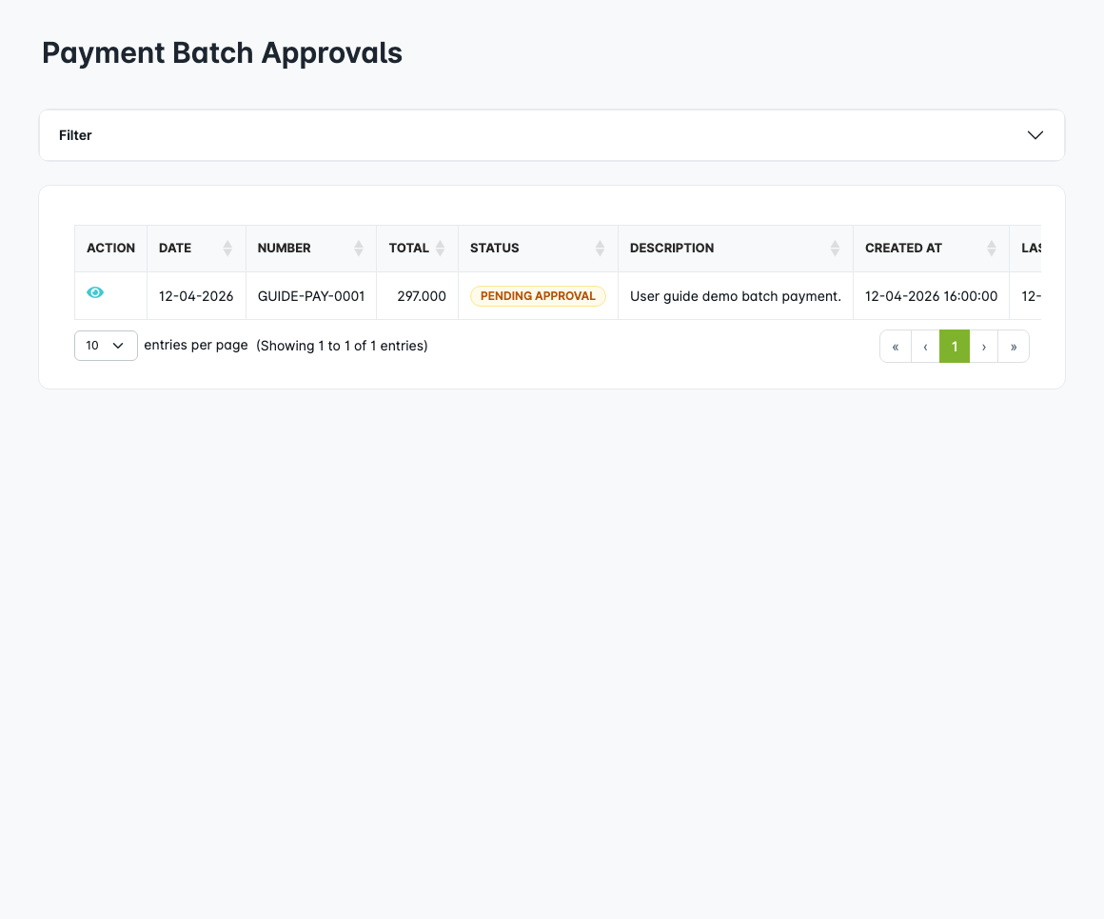Sort the STATUS column using its sort arrows
Viewport: 1104px width, 919px height.
coord(601,248)
